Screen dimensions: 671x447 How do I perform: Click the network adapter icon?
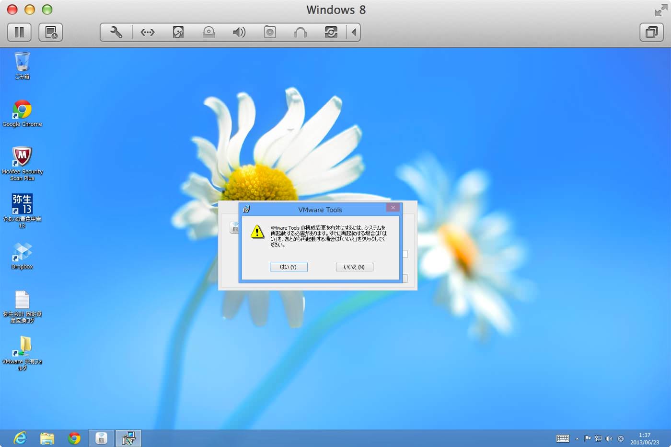(148, 33)
